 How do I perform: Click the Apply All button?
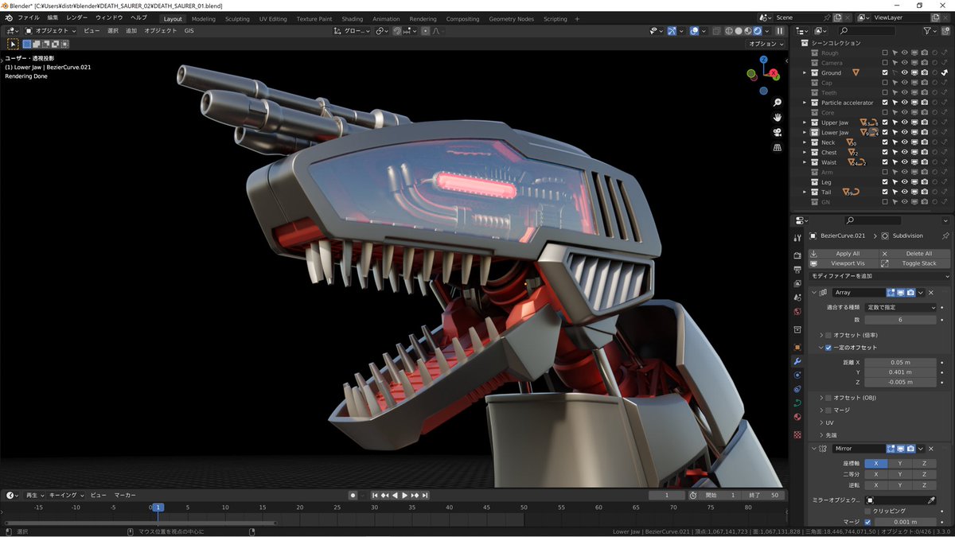click(844, 254)
